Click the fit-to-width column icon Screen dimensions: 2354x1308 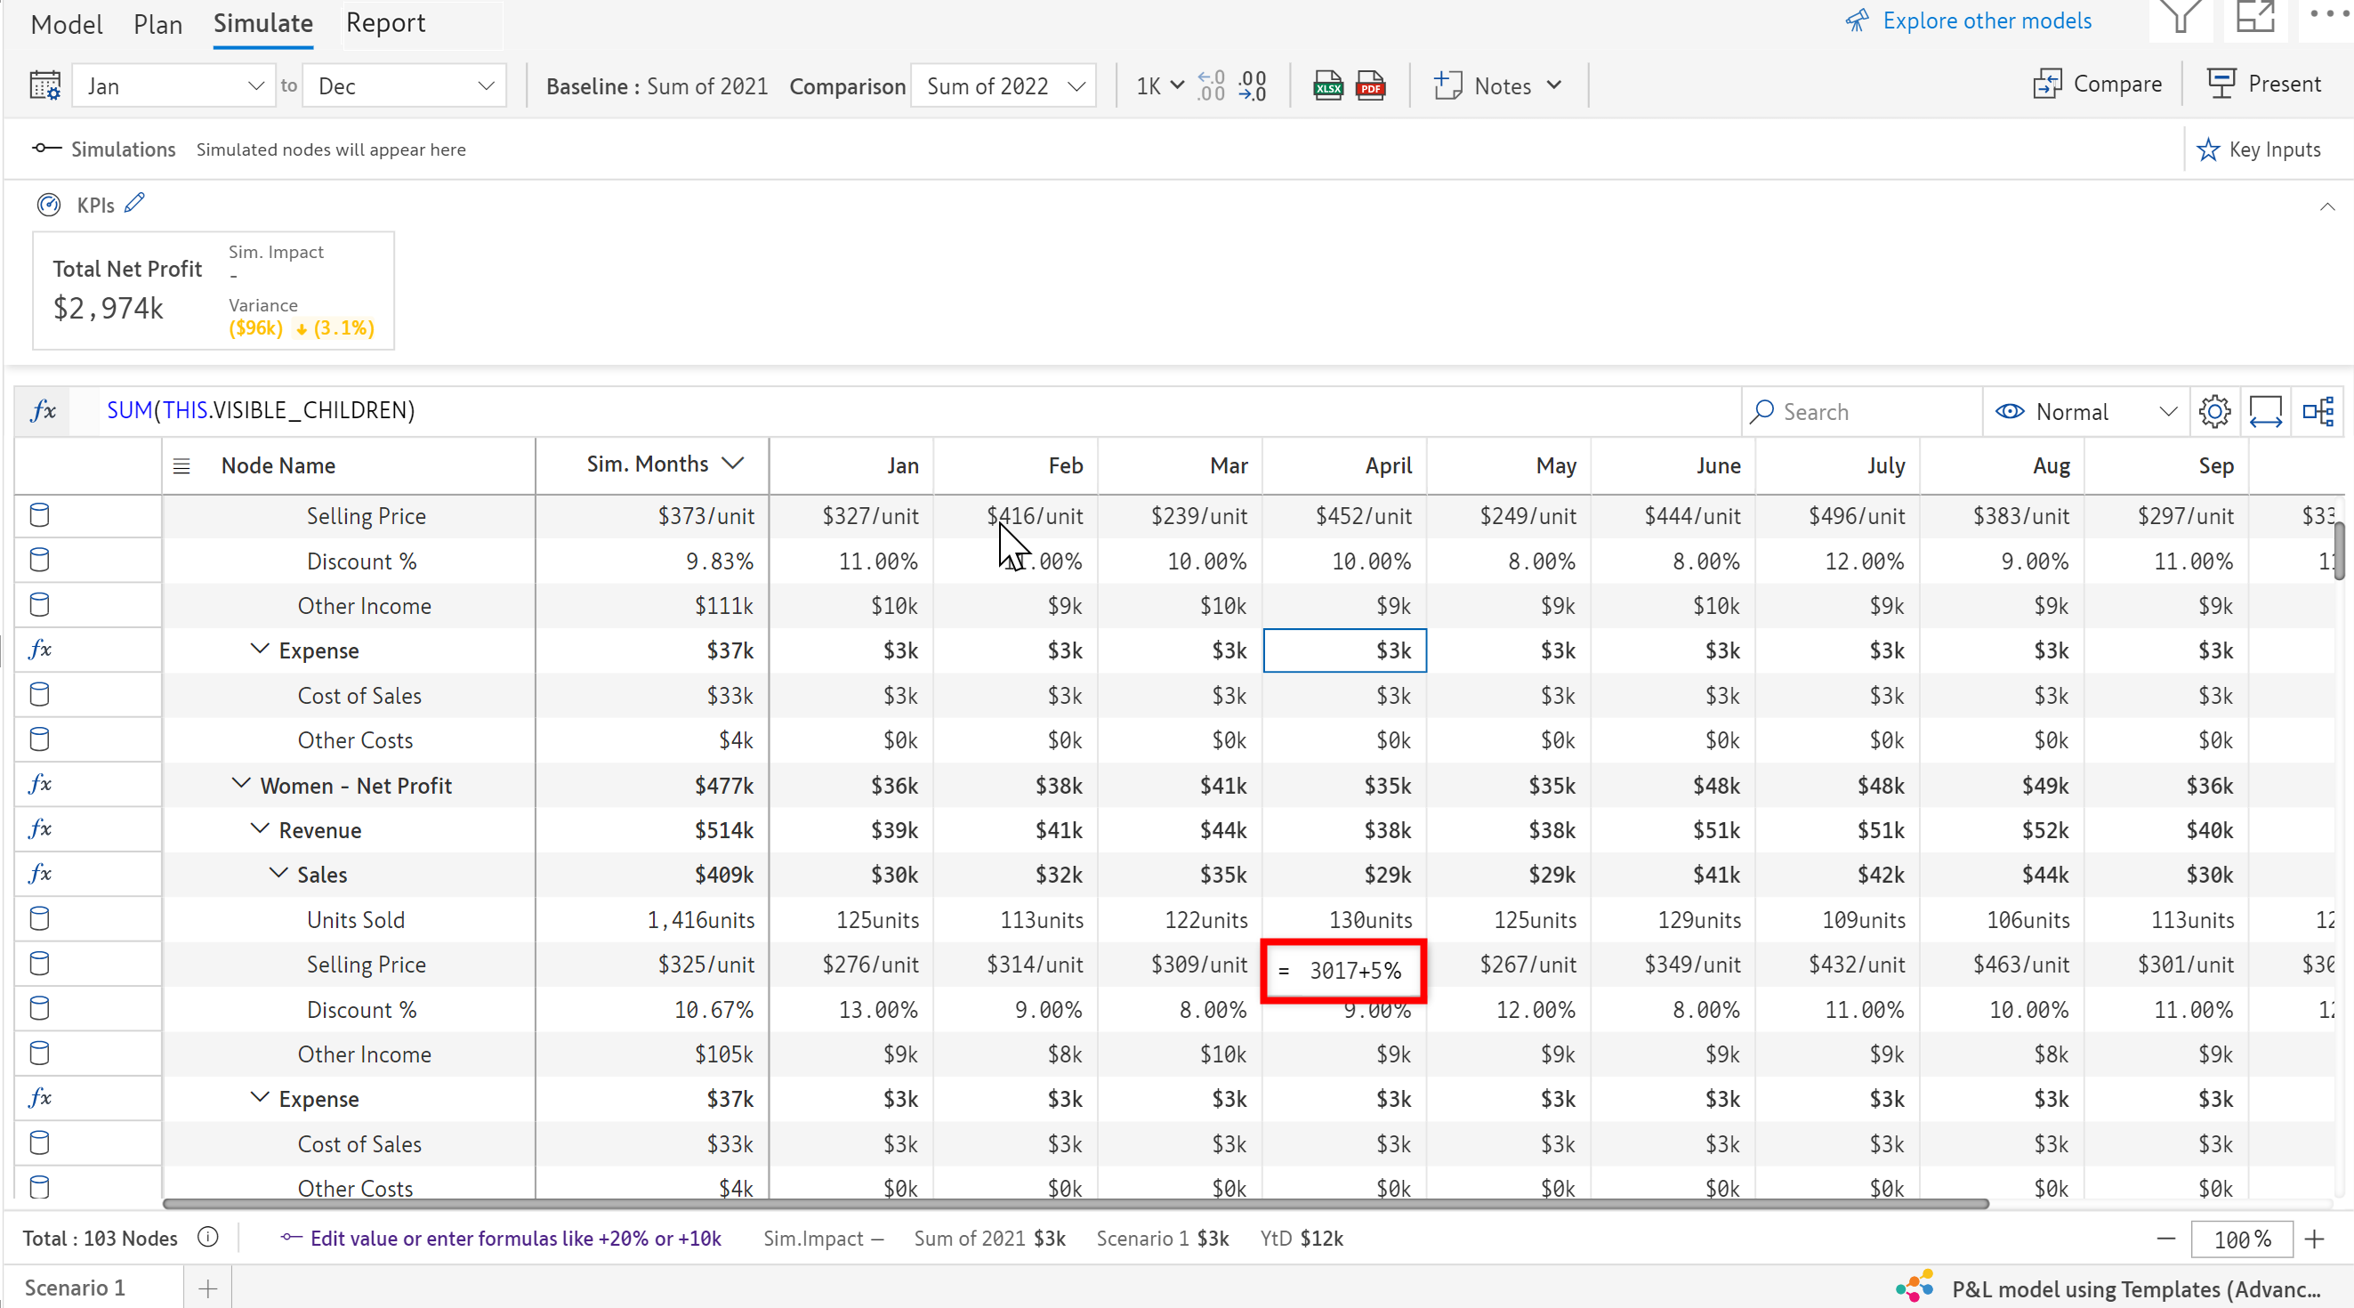[x=2265, y=411]
